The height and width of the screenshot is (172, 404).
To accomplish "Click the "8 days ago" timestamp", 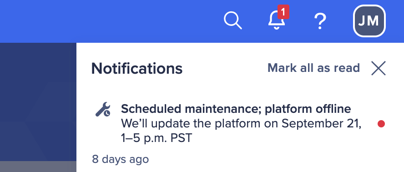I will (x=120, y=159).
